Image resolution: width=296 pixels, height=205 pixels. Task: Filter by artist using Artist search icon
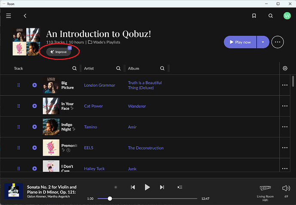(x=119, y=68)
